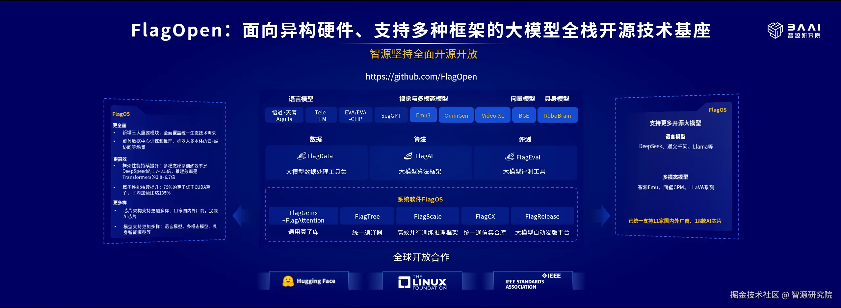Click the FlagOS label in the left panel

121,114
